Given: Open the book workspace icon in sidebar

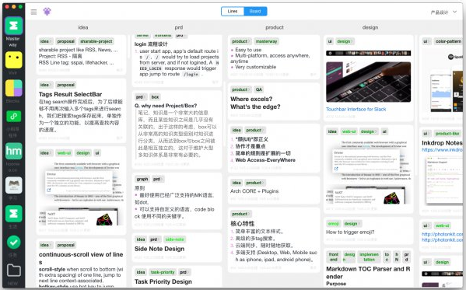Looking at the screenshot, I should 14,185.
